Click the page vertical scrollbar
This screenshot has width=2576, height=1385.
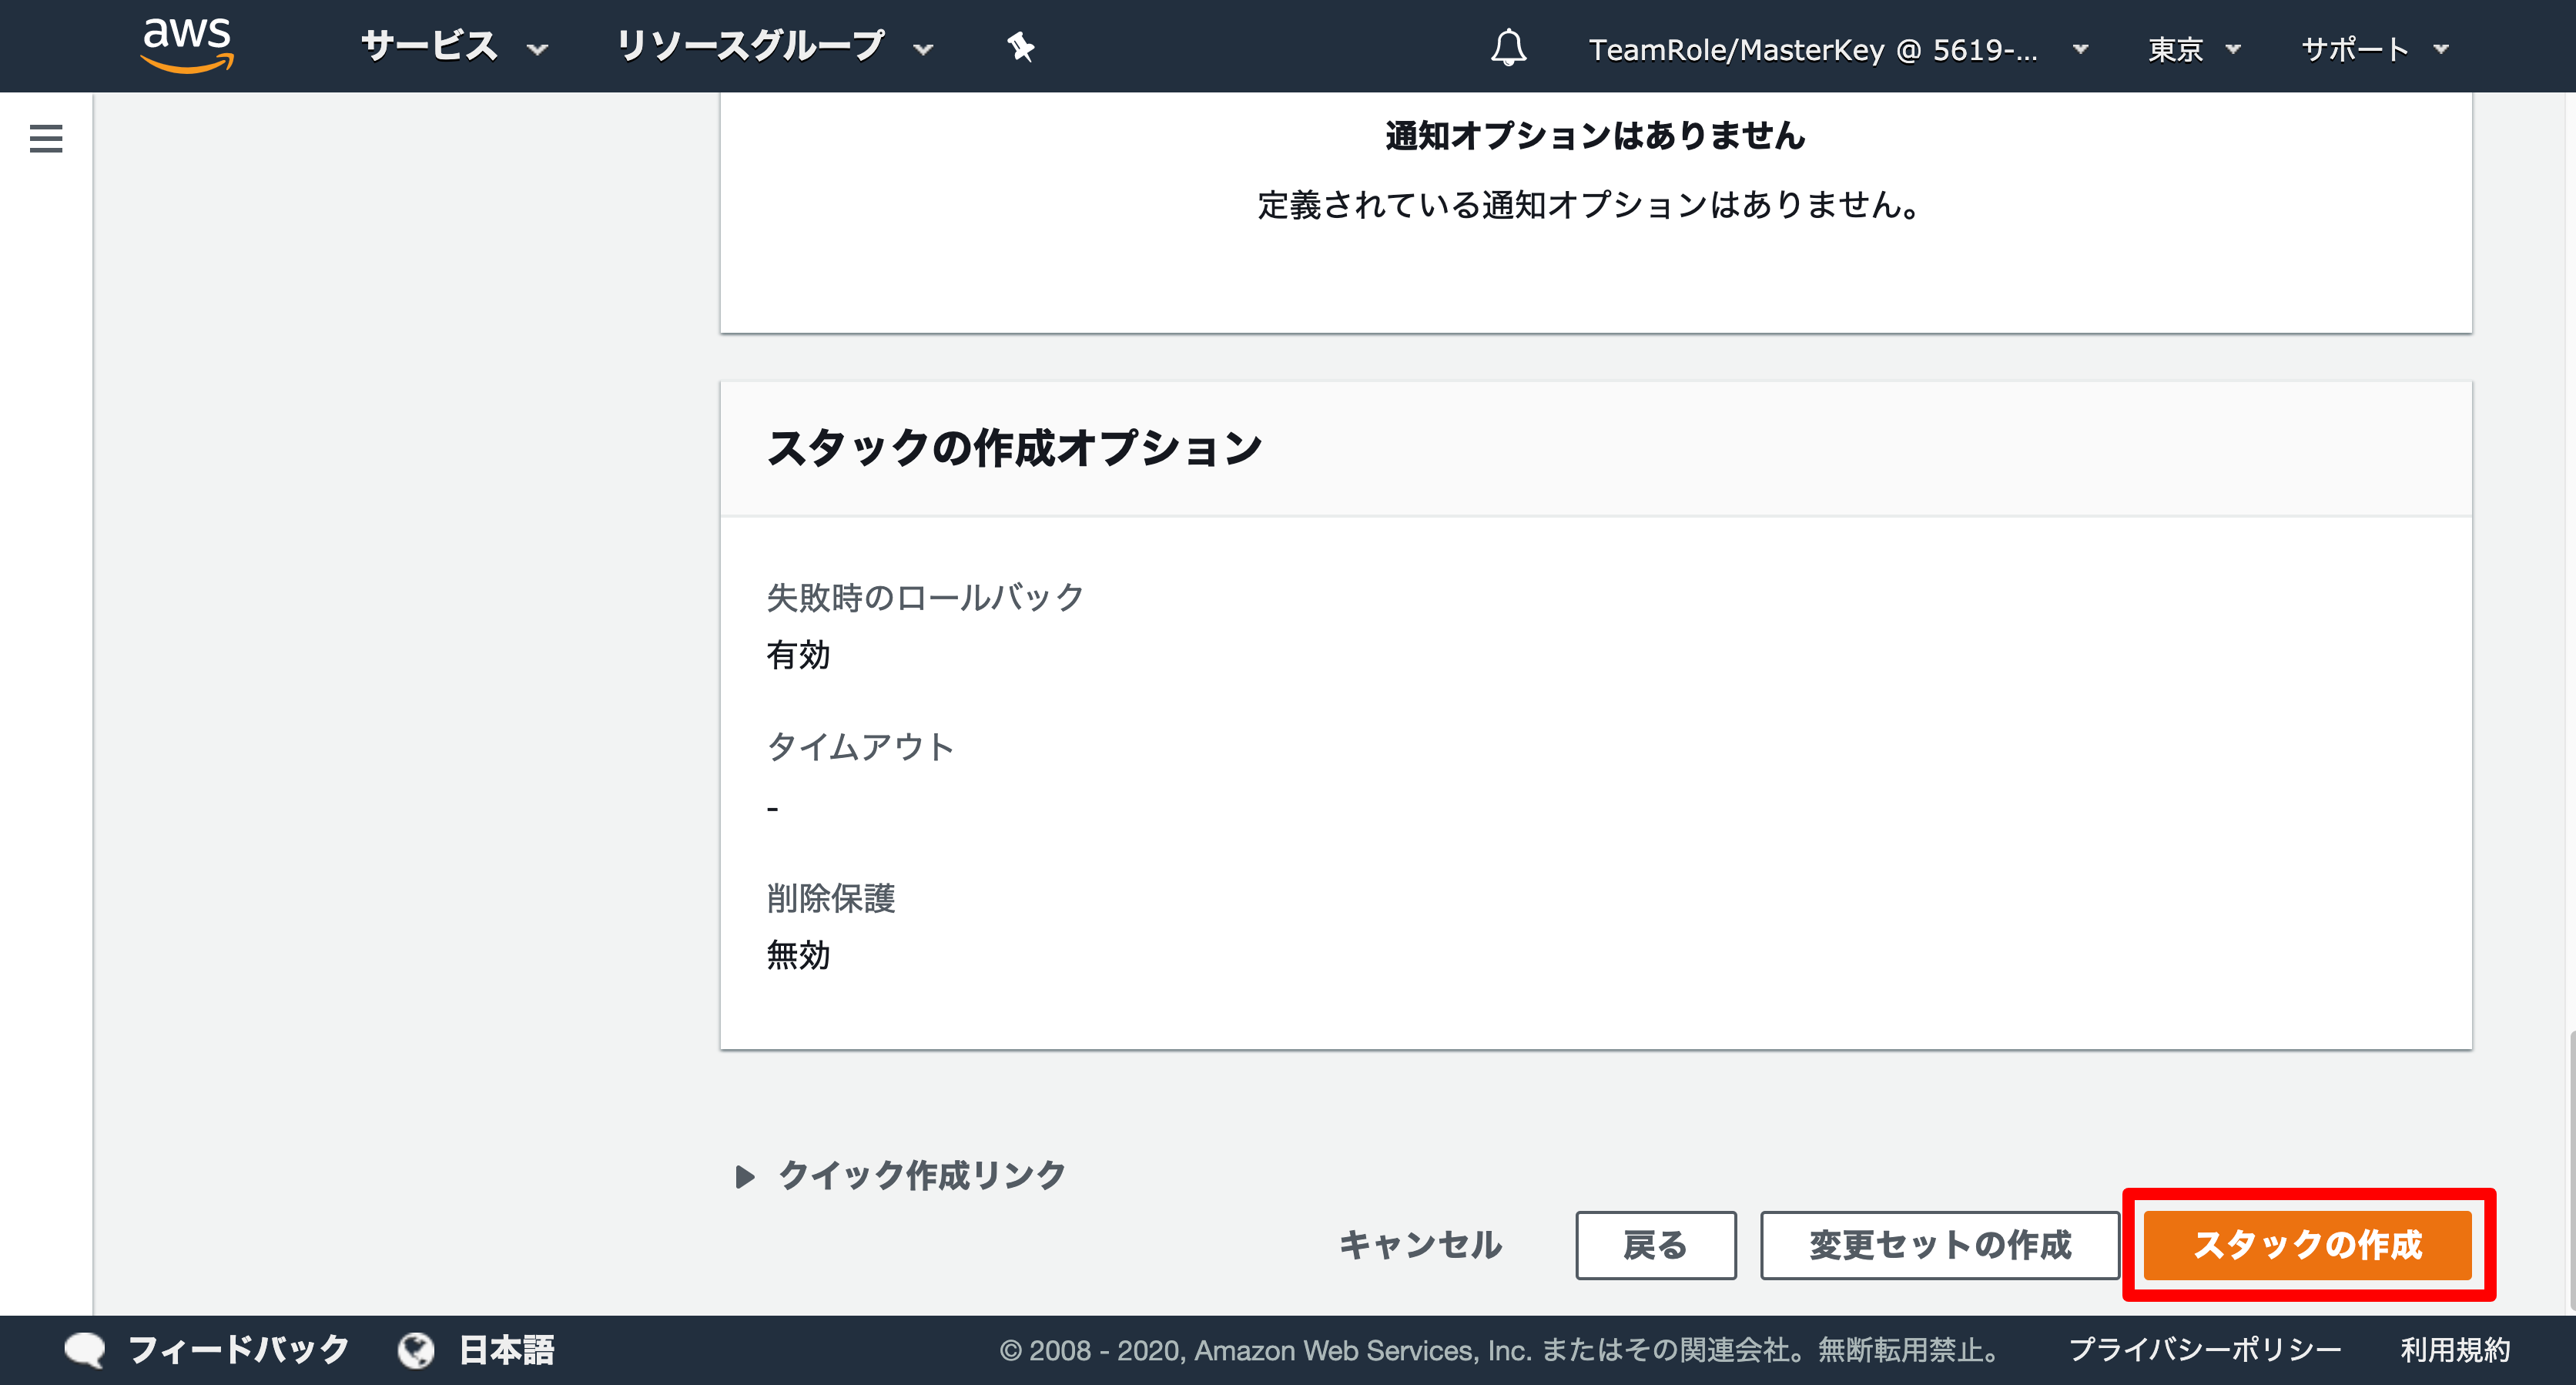point(2571,1170)
